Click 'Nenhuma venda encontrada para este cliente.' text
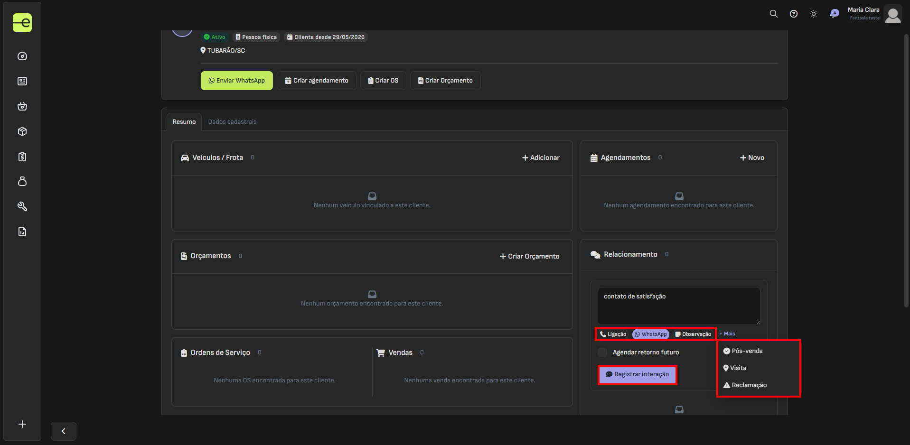 (x=469, y=380)
